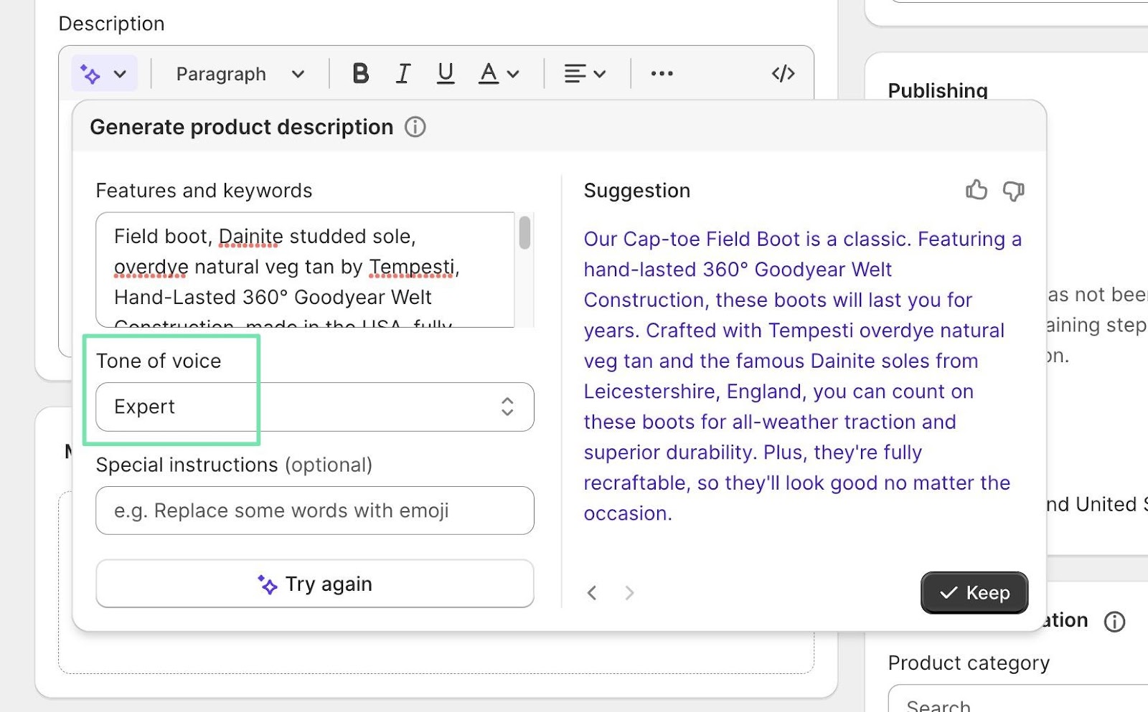The image size is (1148, 712).
Task: Click the Special instructions input field
Action: [x=314, y=511]
